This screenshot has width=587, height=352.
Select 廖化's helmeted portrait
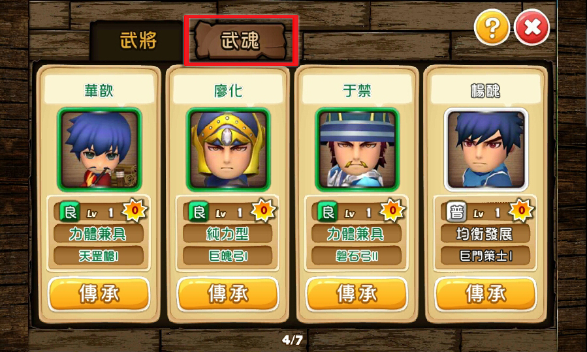tap(228, 149)
